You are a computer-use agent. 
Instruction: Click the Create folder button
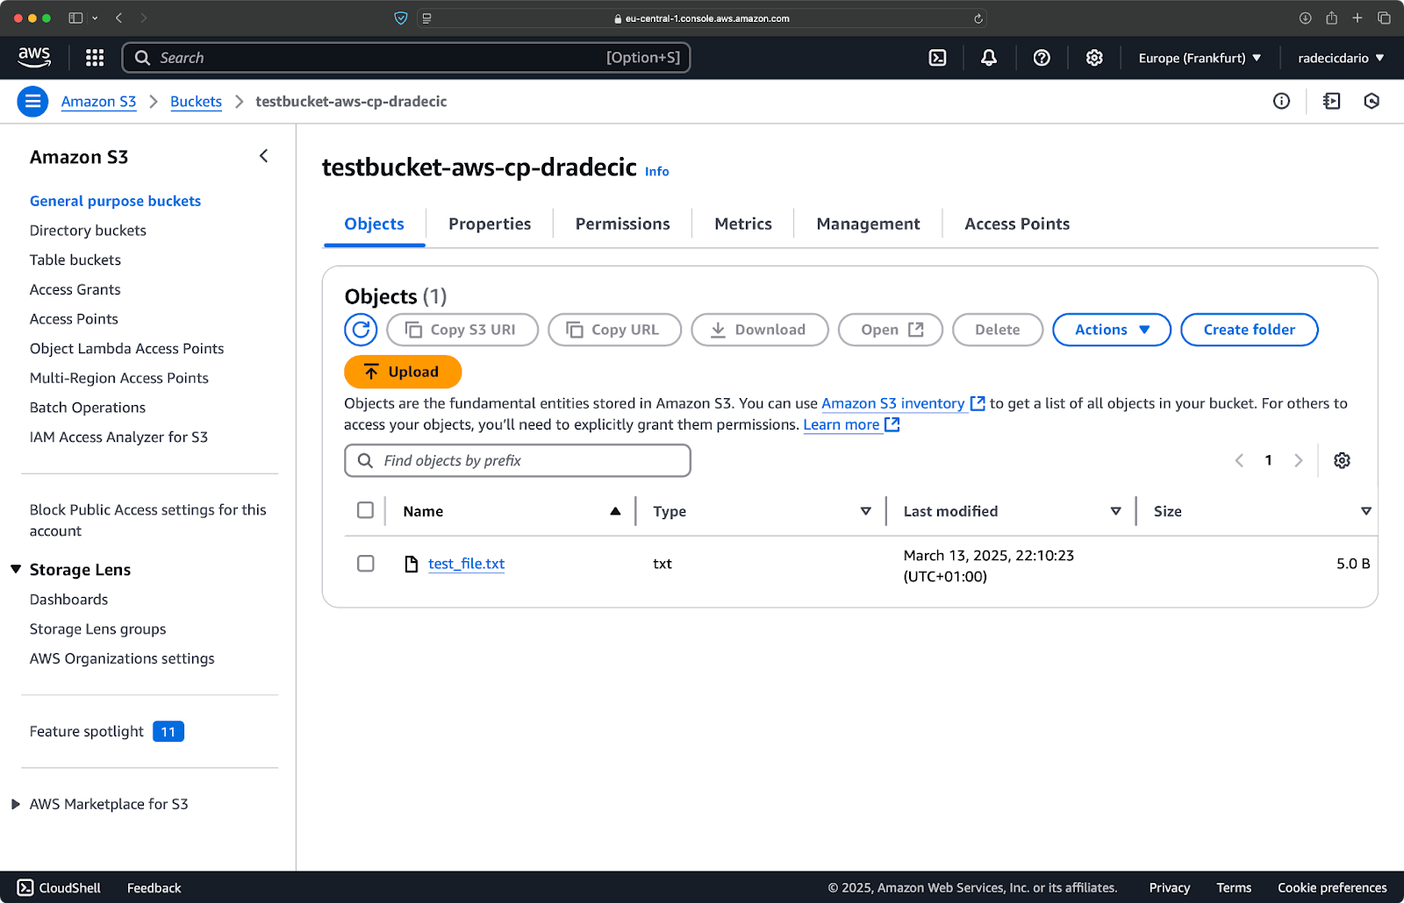click(1249, 330)
